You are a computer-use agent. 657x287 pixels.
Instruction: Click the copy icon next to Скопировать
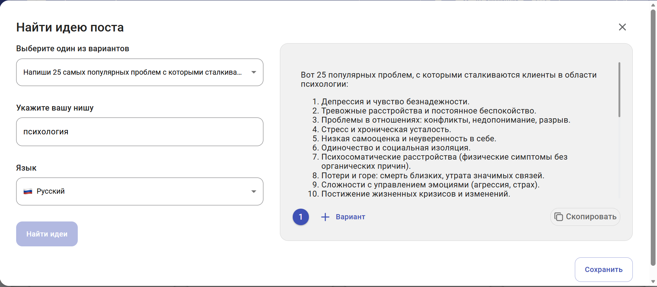[x=558, y=217]
